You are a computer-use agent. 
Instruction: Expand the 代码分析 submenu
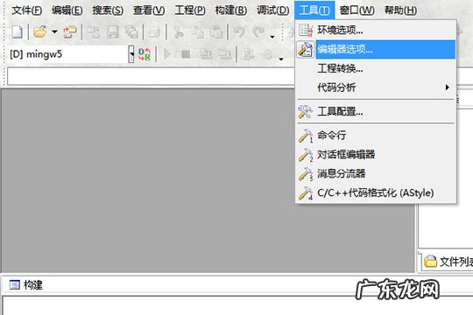pos(376,87)
